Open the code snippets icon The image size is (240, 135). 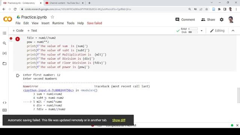point(4,102)
